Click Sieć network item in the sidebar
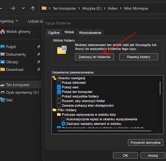 [x=9, y=100]
